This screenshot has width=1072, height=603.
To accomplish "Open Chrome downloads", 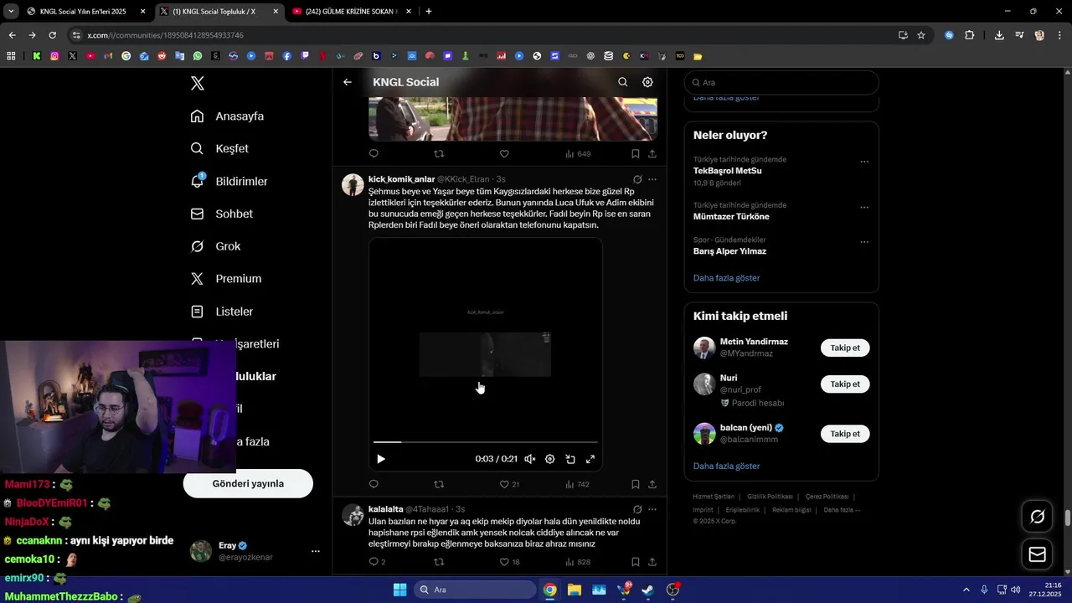I will point(999,35).
